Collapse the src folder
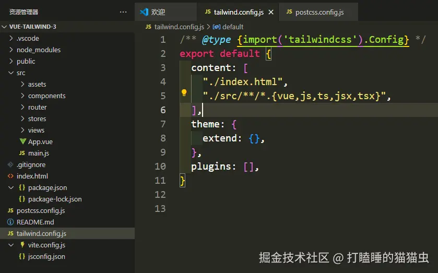This screenshot has width=438, height=273. tap(11, 73)
